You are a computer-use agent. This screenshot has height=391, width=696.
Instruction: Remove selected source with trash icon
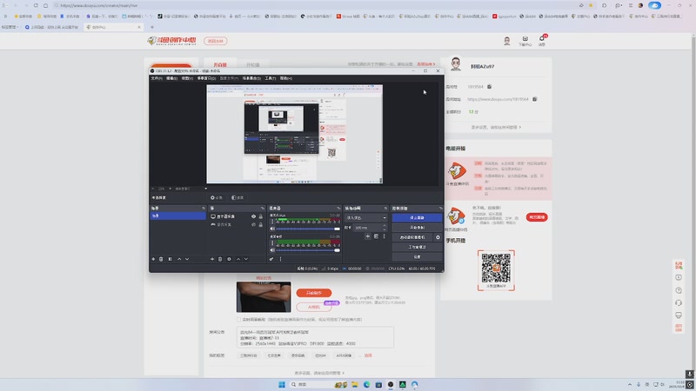tap(220, 259)
